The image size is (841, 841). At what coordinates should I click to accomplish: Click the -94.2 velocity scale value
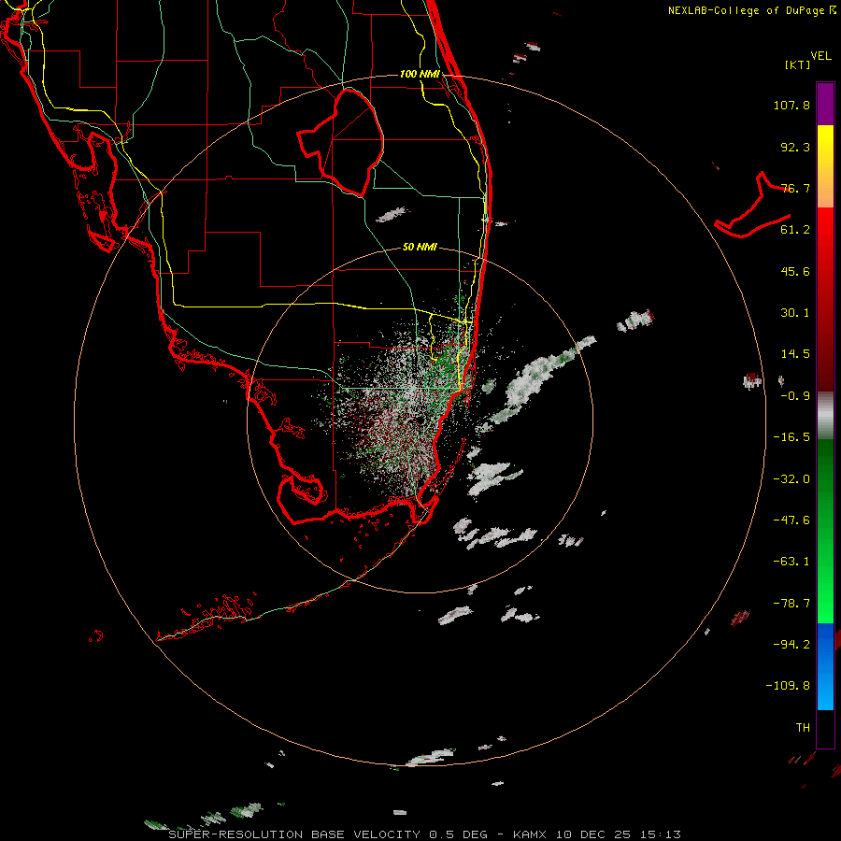(x=791, y=644)
